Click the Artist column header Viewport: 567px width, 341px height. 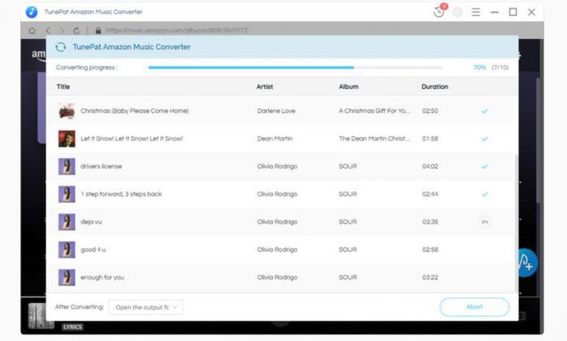coord(265,87)
